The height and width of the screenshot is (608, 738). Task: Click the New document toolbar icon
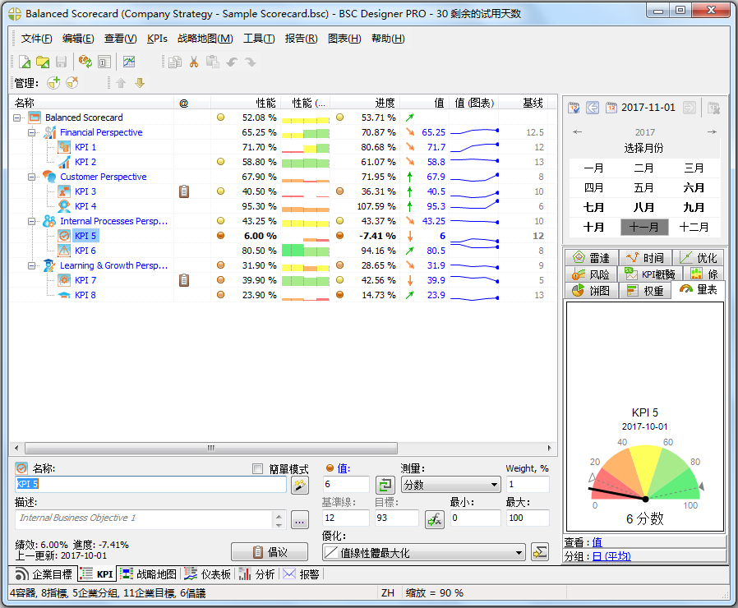coord(24,62)
